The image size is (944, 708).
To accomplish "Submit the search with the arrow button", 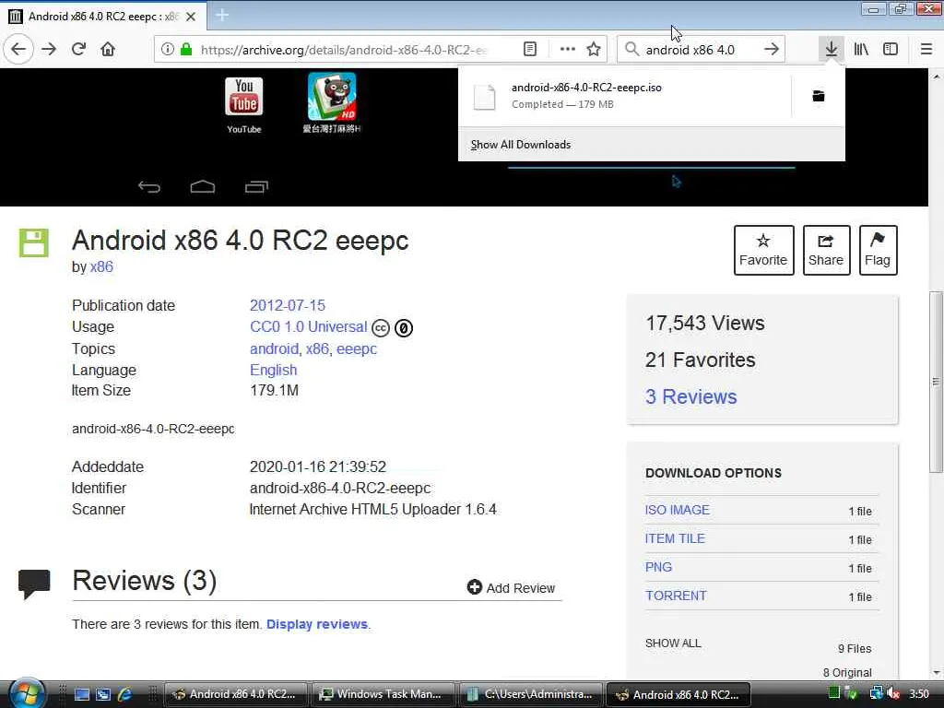I will (772, 50).
